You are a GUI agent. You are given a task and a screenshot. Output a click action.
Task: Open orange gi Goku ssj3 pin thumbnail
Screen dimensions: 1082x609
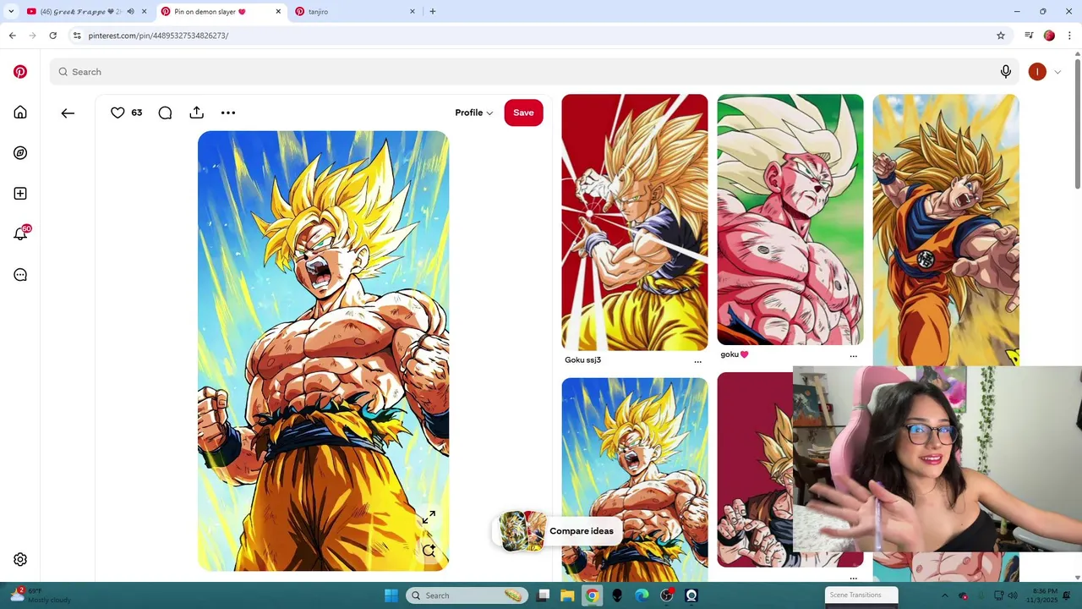946,229
